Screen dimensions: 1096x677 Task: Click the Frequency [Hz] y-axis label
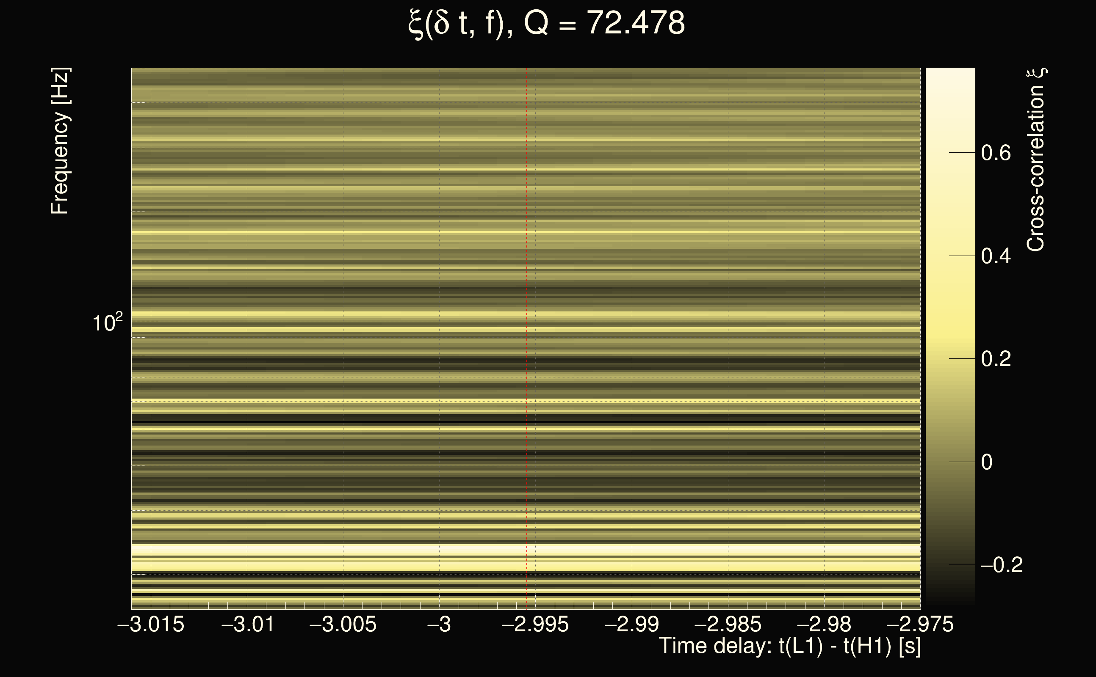coord(60,141)
